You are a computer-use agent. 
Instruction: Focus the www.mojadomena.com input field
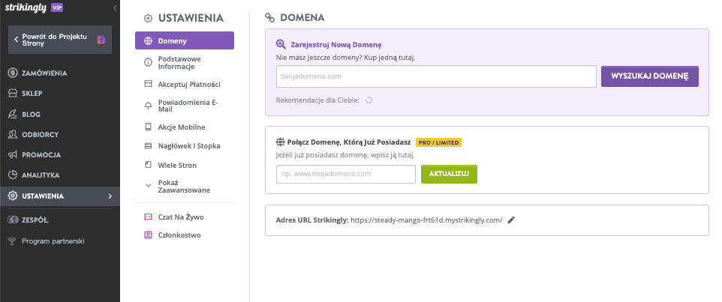coord(346,174)
